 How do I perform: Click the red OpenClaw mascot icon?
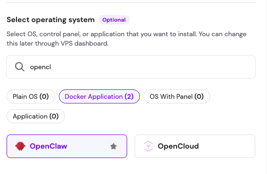pyautogui.click(x=20, y=146)
